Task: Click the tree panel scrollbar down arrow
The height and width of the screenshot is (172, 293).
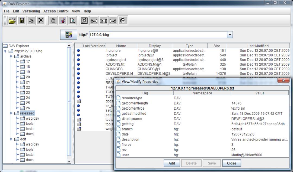Action: point(69,161)
